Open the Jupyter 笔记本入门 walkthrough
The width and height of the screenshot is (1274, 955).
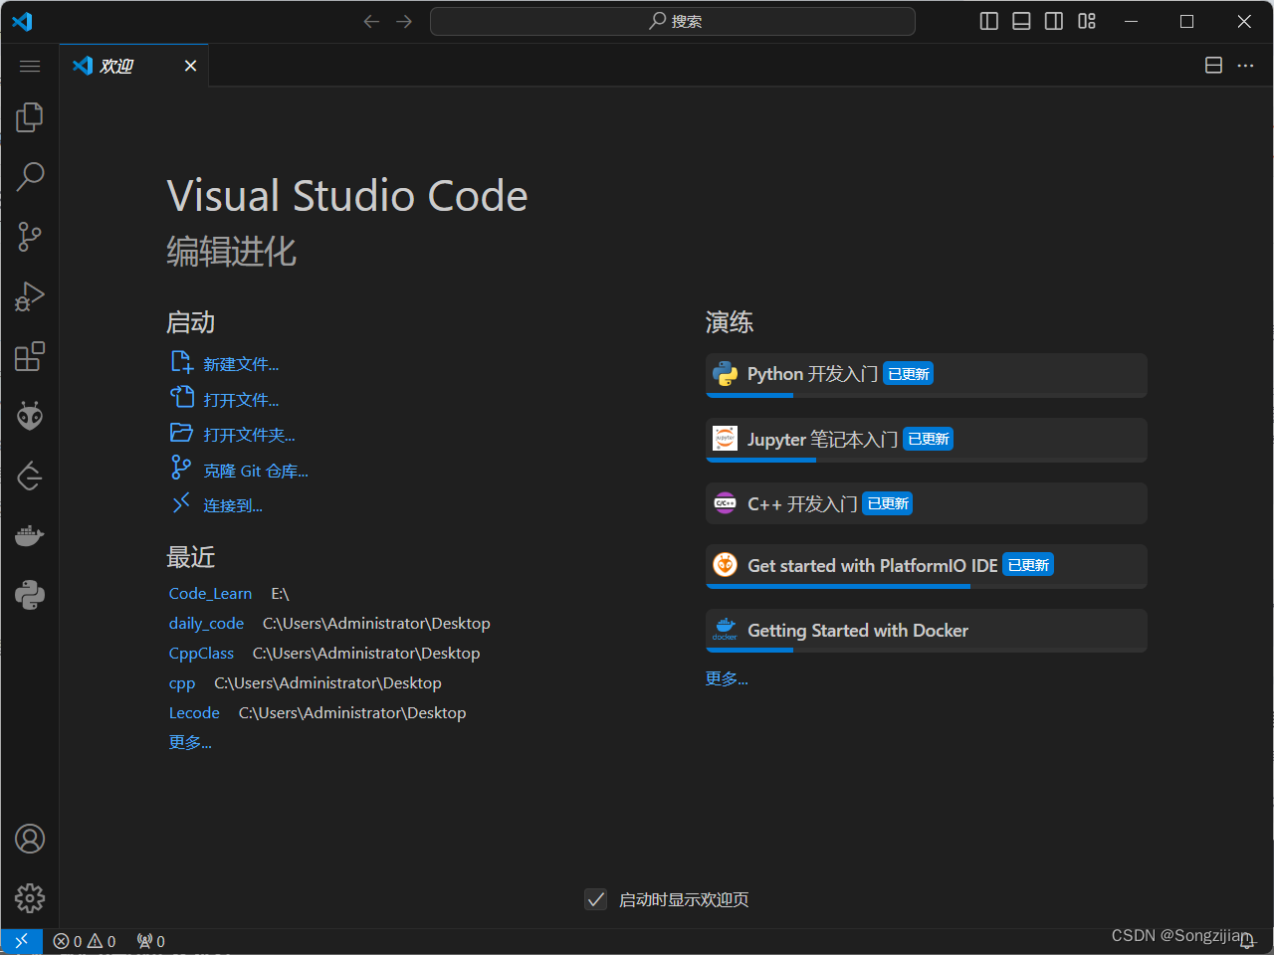pyautogui.click(x=926, y=440)
